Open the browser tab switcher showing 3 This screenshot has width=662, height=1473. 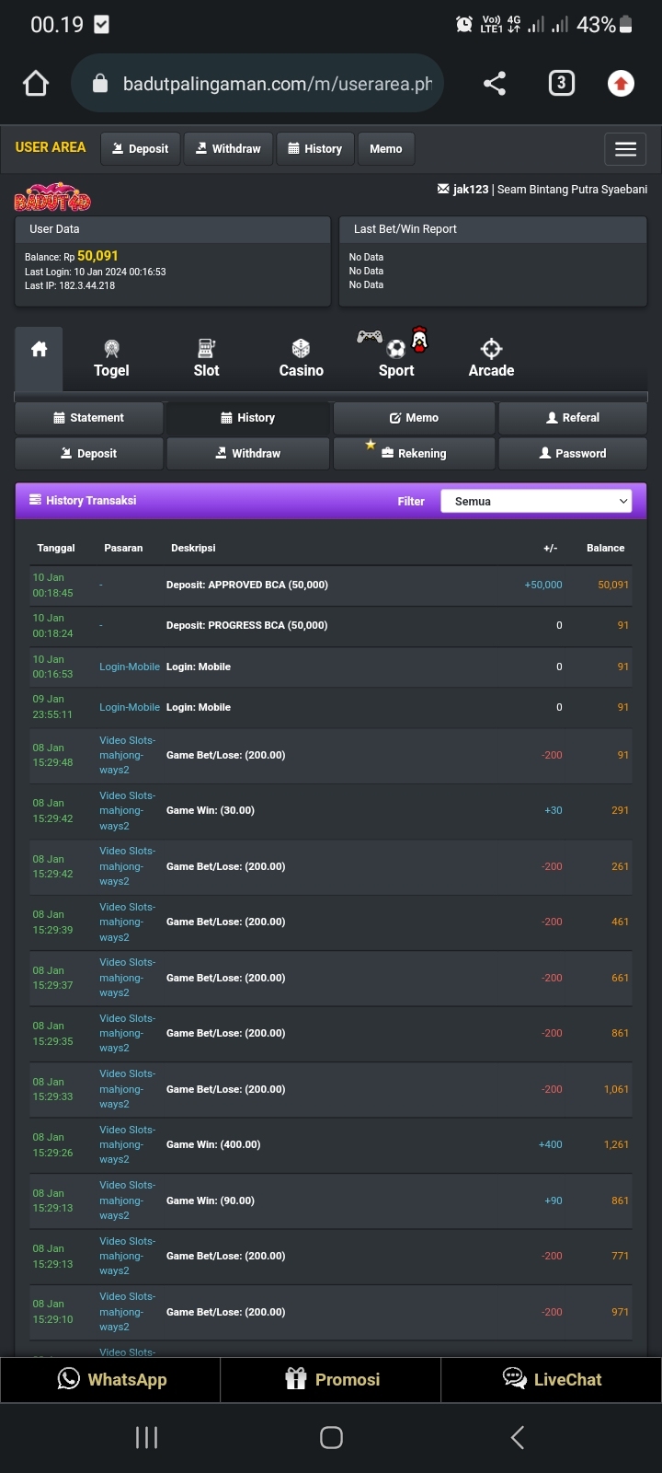[x=561, y=84]
